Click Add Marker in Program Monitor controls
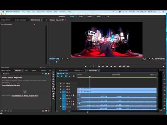Image resolution: width=167 pixels, height=125 pixels. point(86,66)
